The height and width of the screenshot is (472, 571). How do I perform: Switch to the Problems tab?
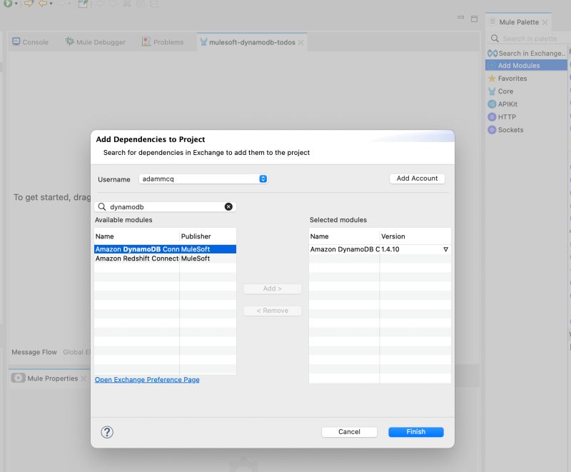(x=168, y=42)
